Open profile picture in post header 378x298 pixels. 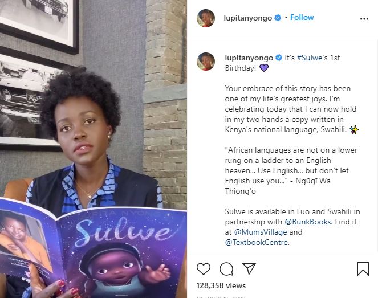click(206, 18)
